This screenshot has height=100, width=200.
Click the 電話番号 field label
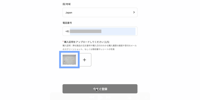coord(67,23)
